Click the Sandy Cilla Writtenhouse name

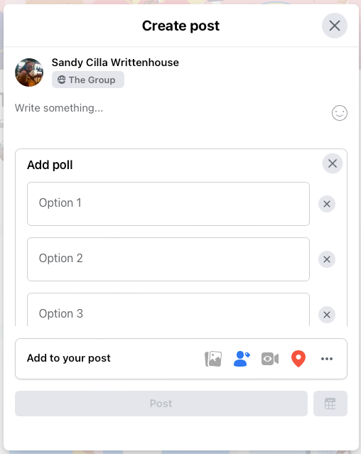115,63
